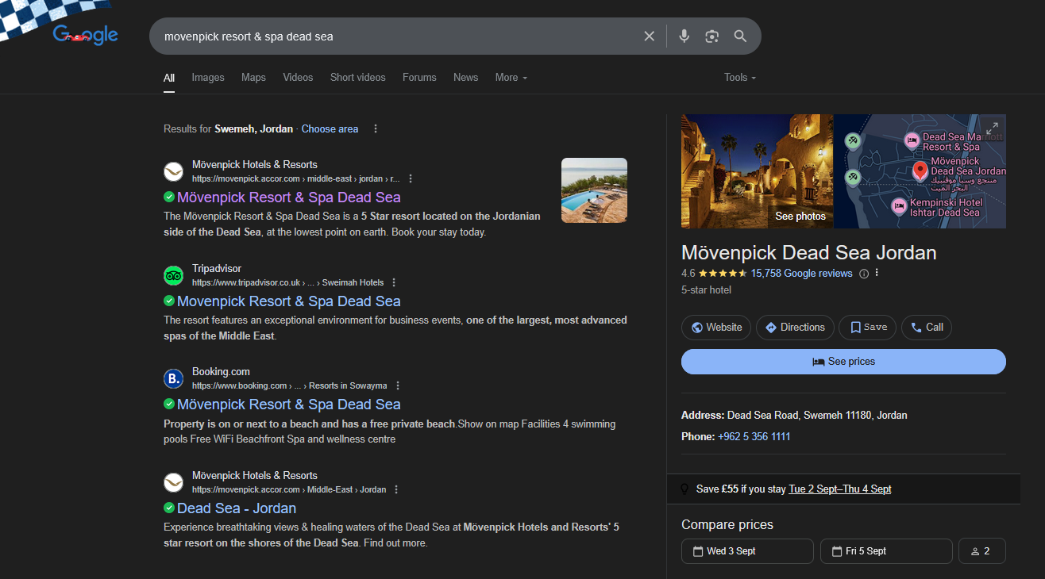Click the Kempinski Hotel Ishtar map marker

pyautogui.click(x=900, y=206)
